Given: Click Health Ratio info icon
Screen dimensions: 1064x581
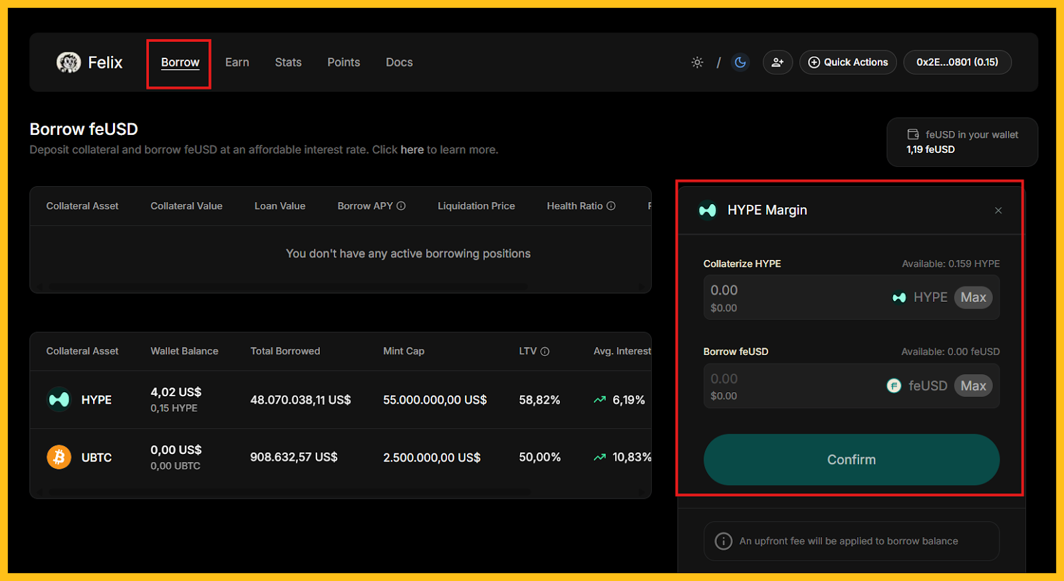Looking at the screenshot, I should tap(610, 206).
